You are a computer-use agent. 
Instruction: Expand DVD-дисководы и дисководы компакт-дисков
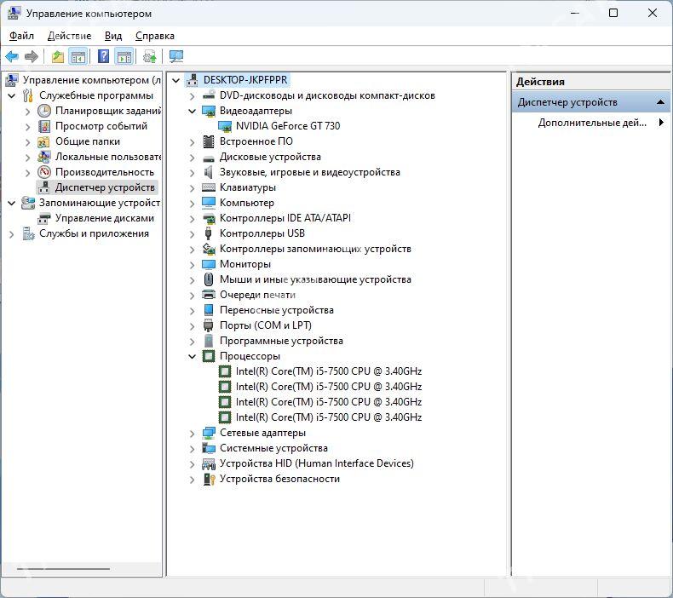[x=192, y=96]
